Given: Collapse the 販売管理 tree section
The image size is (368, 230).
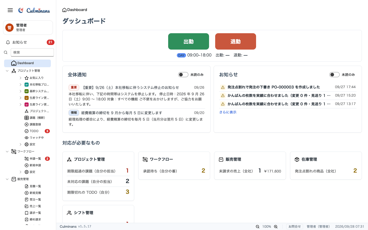Looking at the screenshot, I should coord(7,179).
